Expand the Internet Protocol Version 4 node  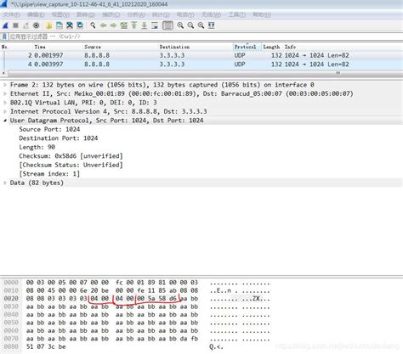(x=5, y=111)
